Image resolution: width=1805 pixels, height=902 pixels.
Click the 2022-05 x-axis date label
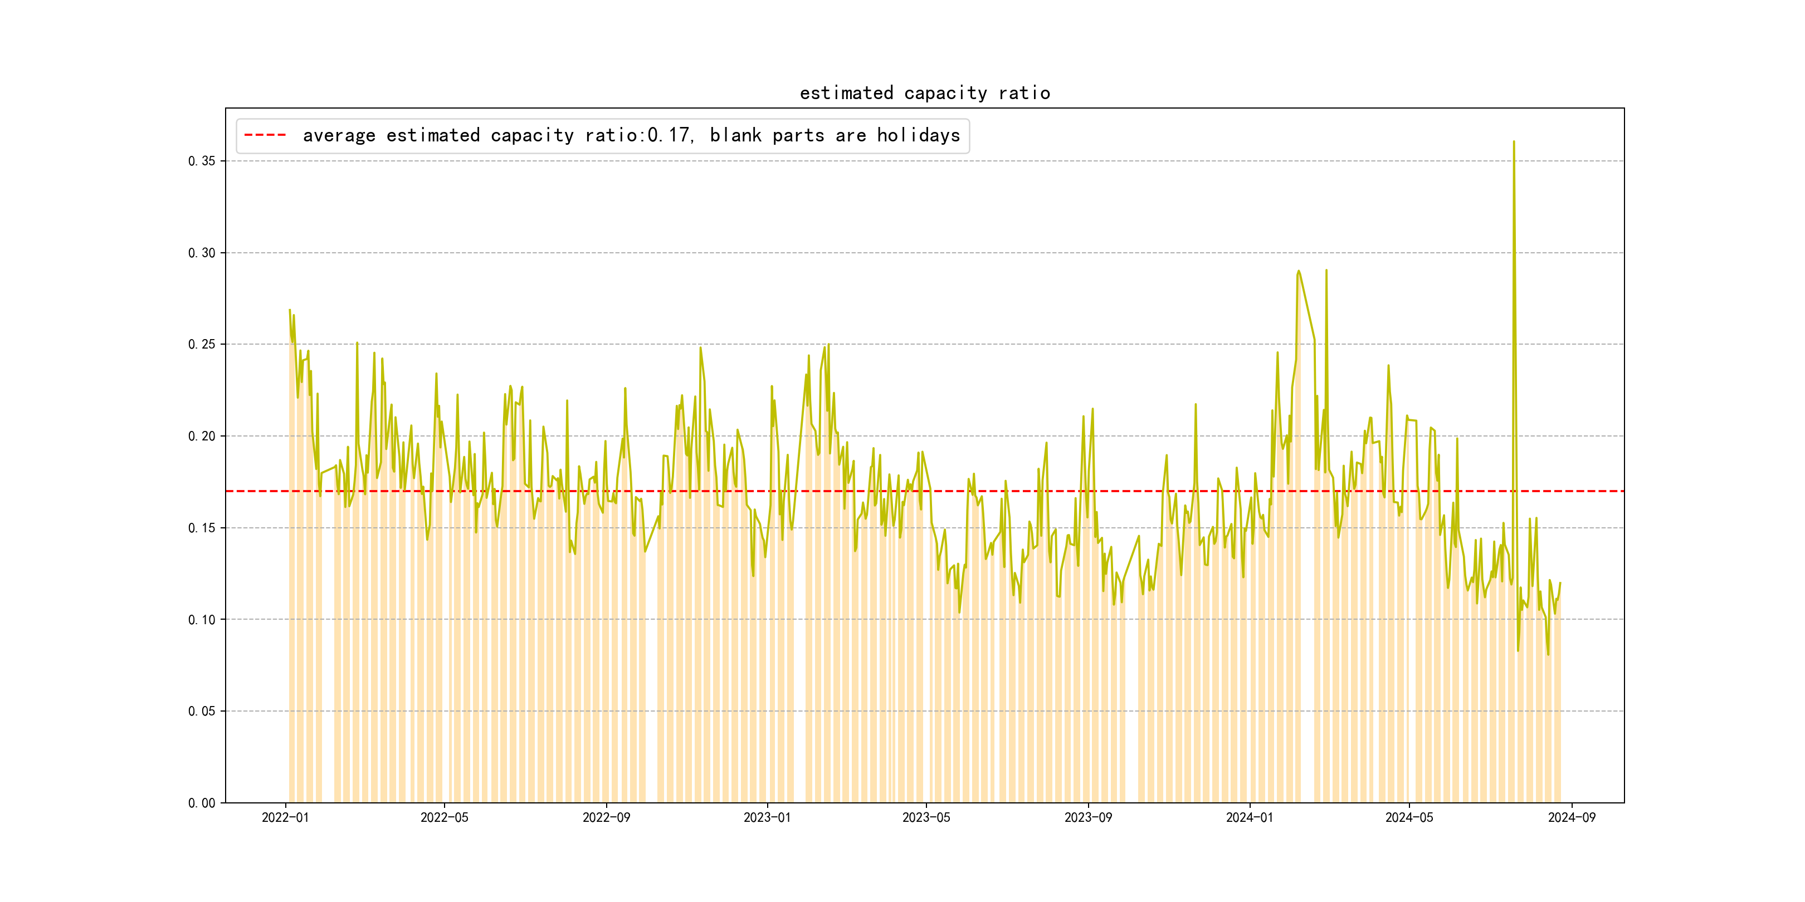(444, 818)
